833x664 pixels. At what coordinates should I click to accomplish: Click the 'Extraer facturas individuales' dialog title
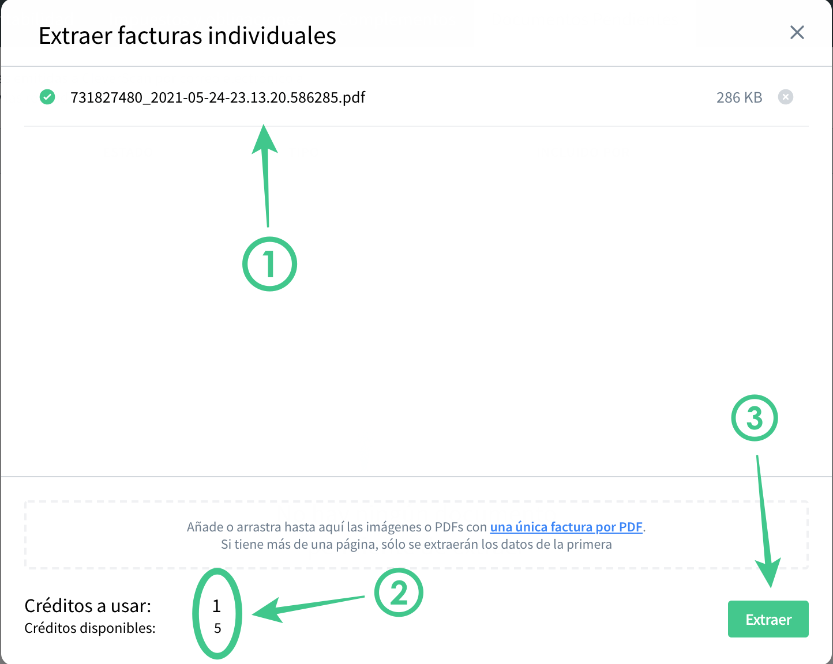(187, 36)
